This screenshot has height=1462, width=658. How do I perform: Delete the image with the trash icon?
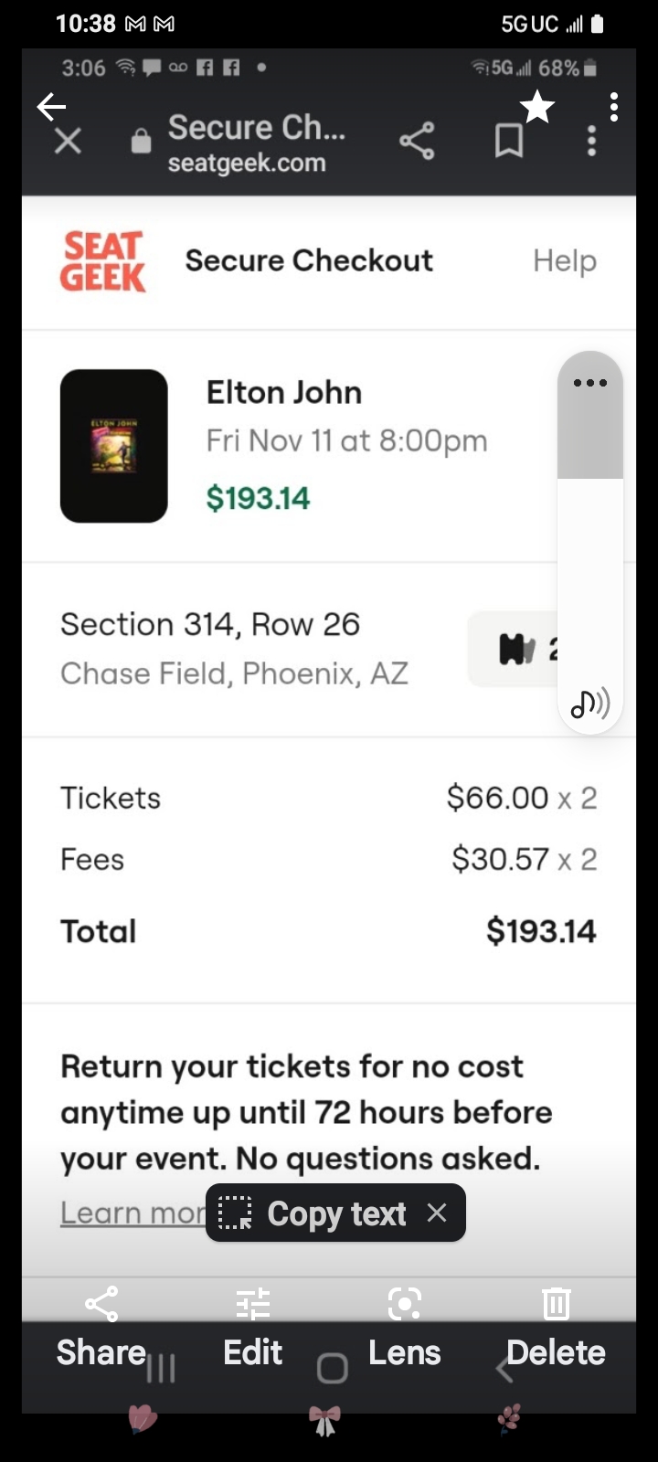[556, 1325]
